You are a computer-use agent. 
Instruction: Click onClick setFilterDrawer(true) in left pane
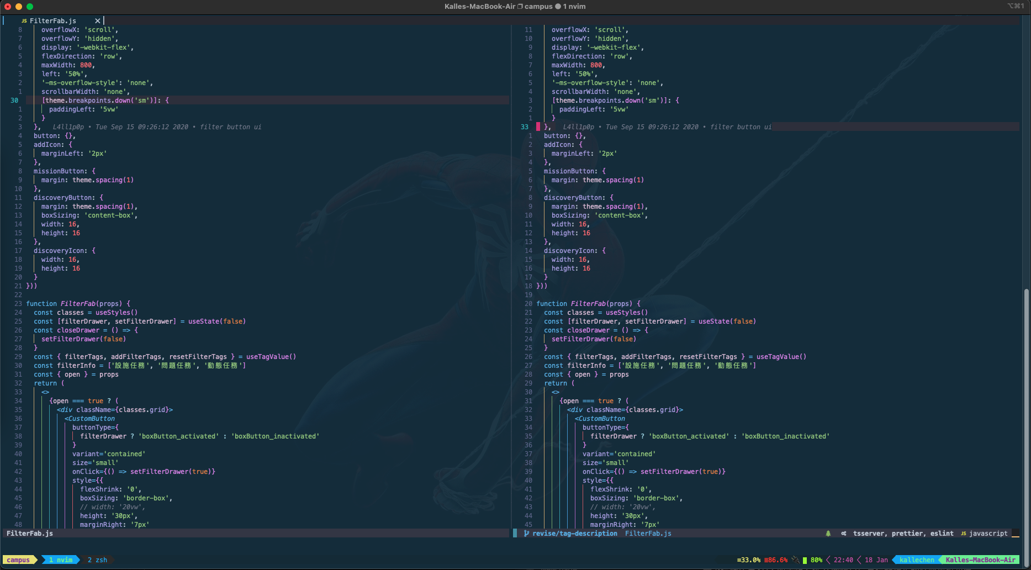click(144, 472)
